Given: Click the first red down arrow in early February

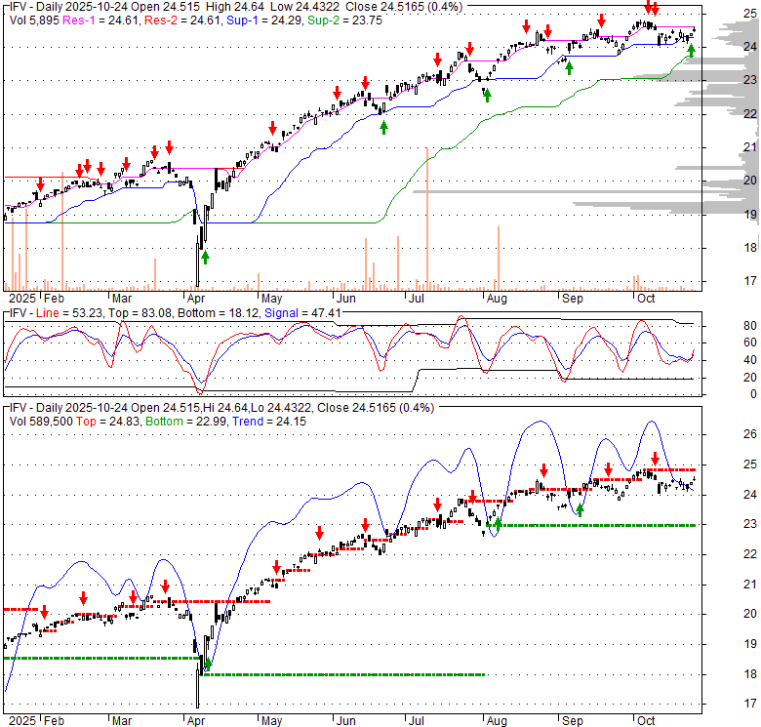Looking at the screenshot, I should pos(41,182).
